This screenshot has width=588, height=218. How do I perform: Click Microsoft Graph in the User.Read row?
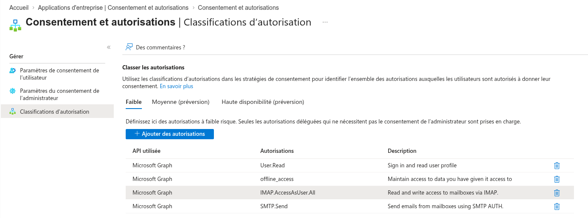[x=152, y=166]
